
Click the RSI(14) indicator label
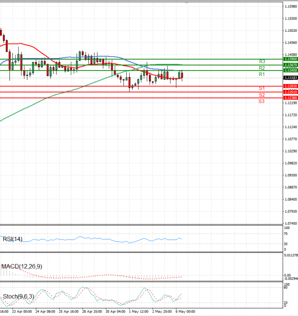coord(12,239)
